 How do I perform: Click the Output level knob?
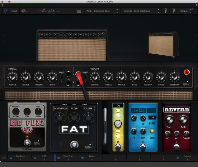click(x=192, y=11)
